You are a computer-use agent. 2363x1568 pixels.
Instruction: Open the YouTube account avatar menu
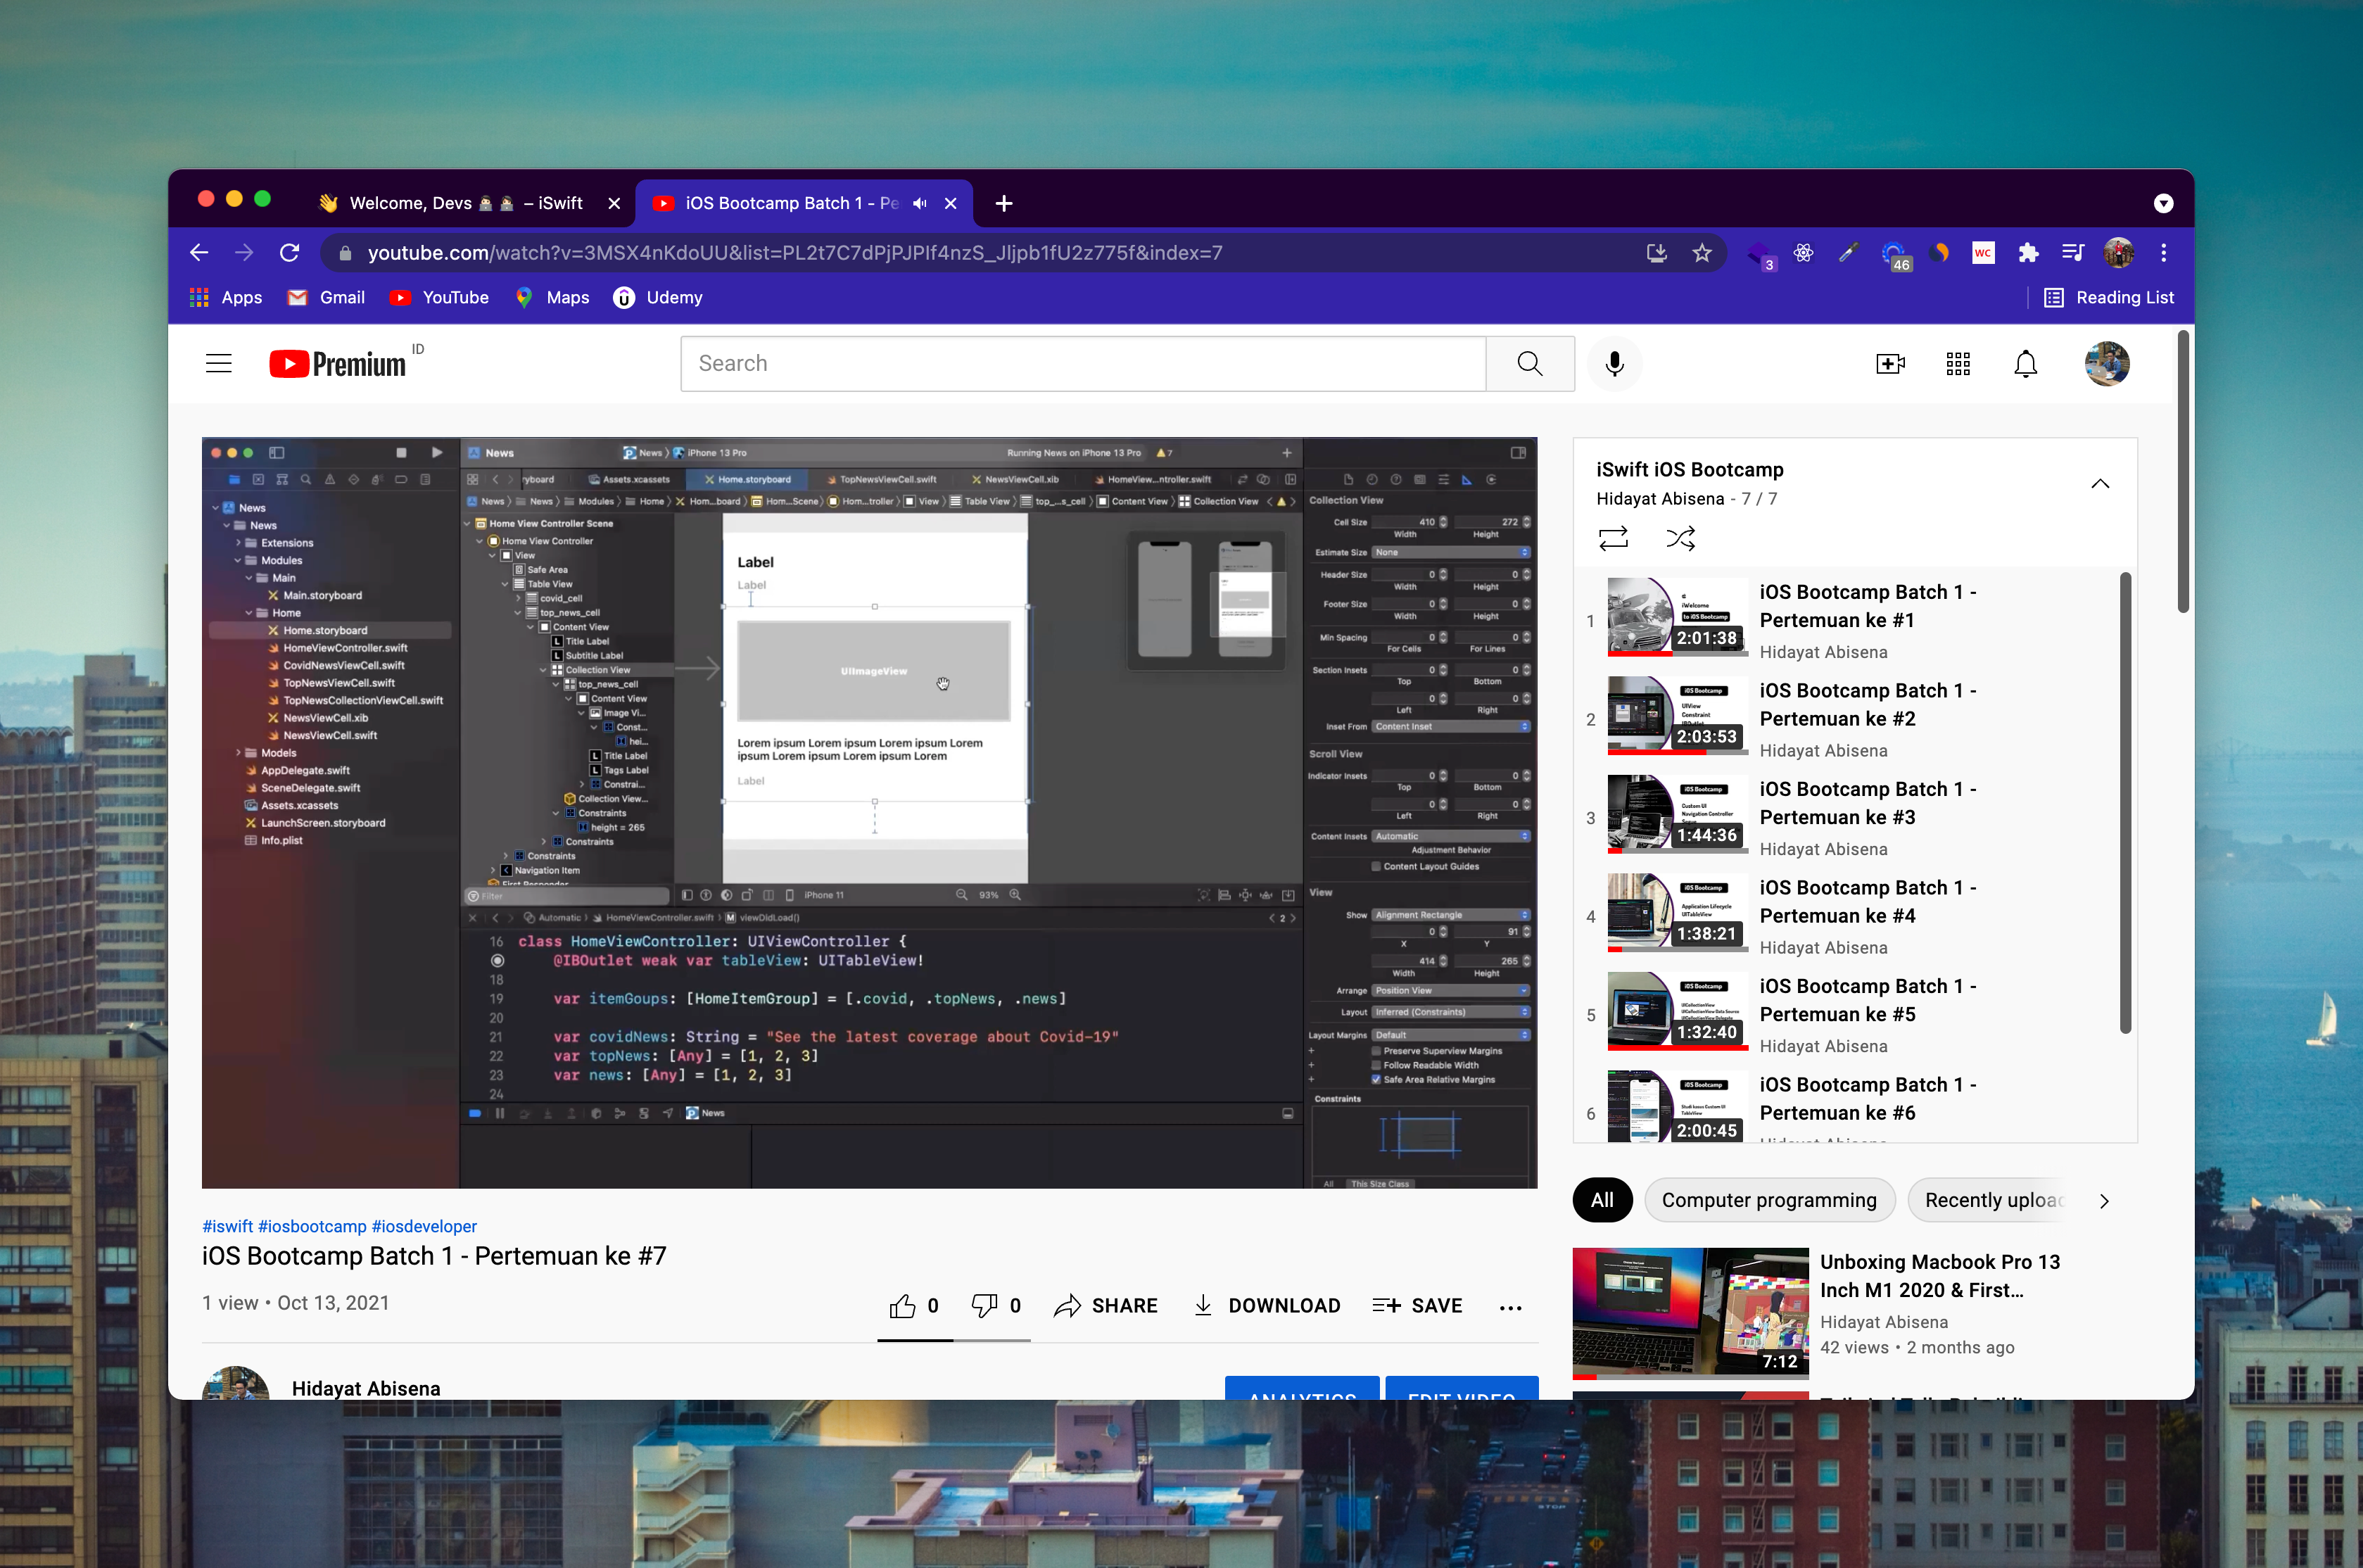(2106, 364)
